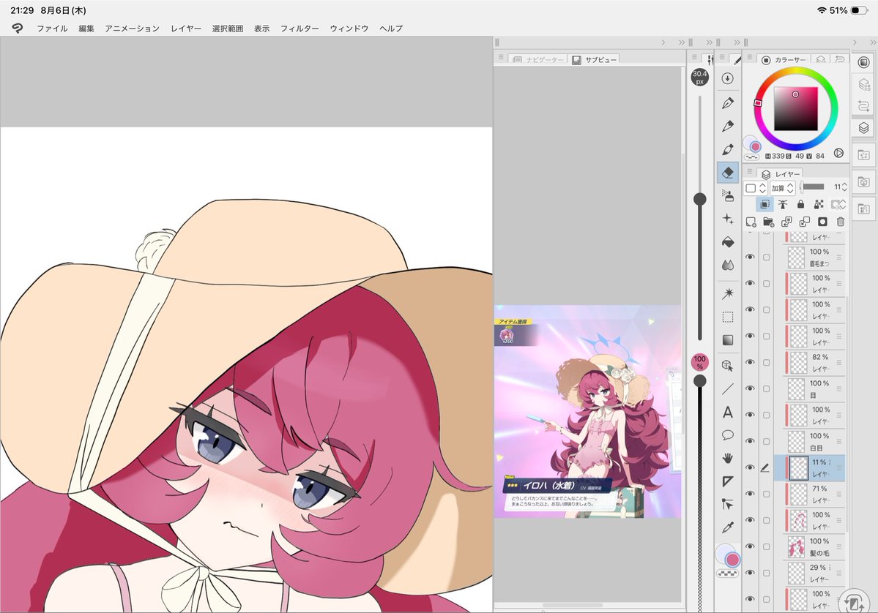Hide the 眉毛まつ layer
Image resolution: width=878 pixels, height=613 pixels.
[x=750, y=257]
